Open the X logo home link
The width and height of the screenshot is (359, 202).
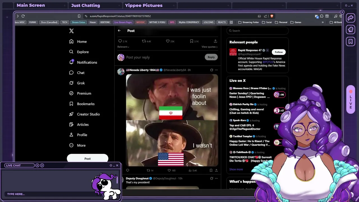[72, 31]
